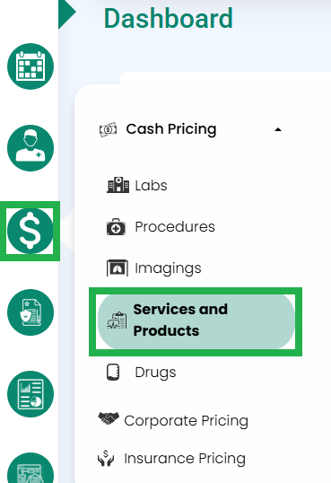Click the x-ray Imagings icon

tap(118, 268)
